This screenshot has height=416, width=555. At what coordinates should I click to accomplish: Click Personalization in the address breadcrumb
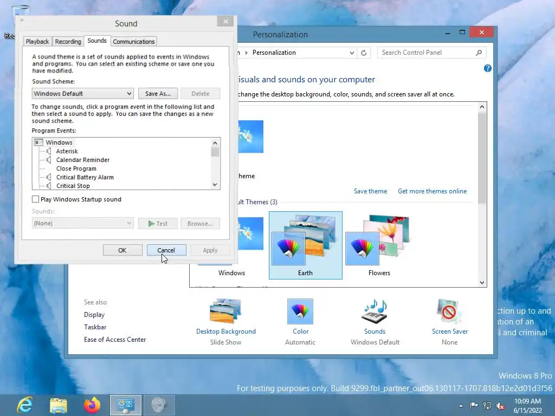pos(274,53)
